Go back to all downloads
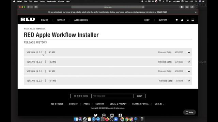 tap(35, 29)
